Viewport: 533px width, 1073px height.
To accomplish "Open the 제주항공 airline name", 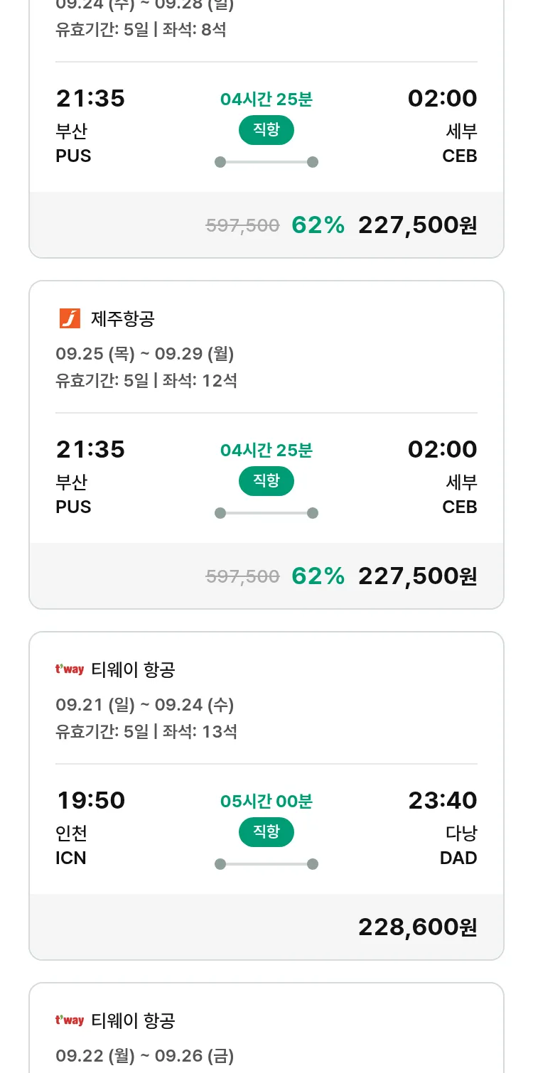I will (122, 319).
